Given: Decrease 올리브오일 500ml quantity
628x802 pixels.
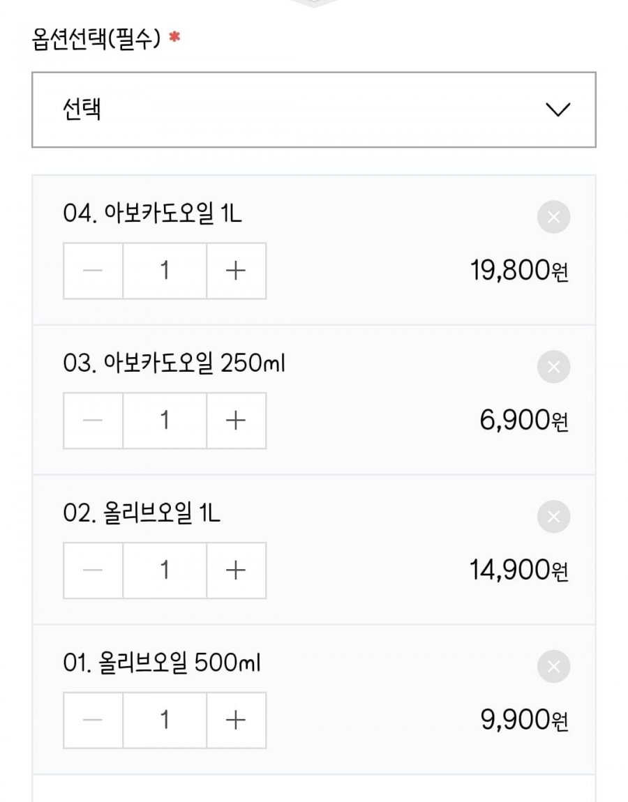Looking at the screenshot, I should pyautogui.click(x=93, y=720).
